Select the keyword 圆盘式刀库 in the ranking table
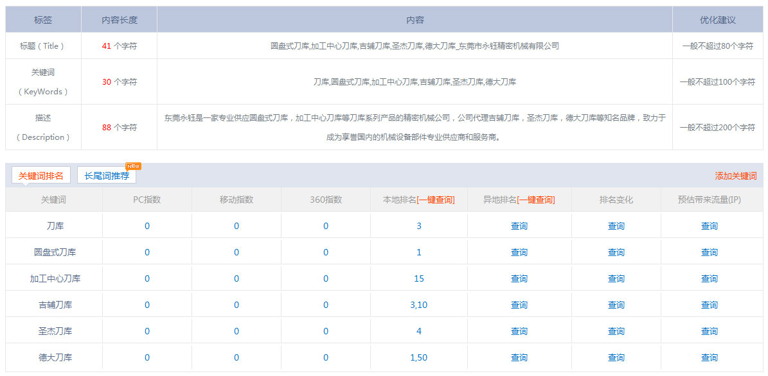This screenshot has width=768, height=376. (x=55, y=252)
